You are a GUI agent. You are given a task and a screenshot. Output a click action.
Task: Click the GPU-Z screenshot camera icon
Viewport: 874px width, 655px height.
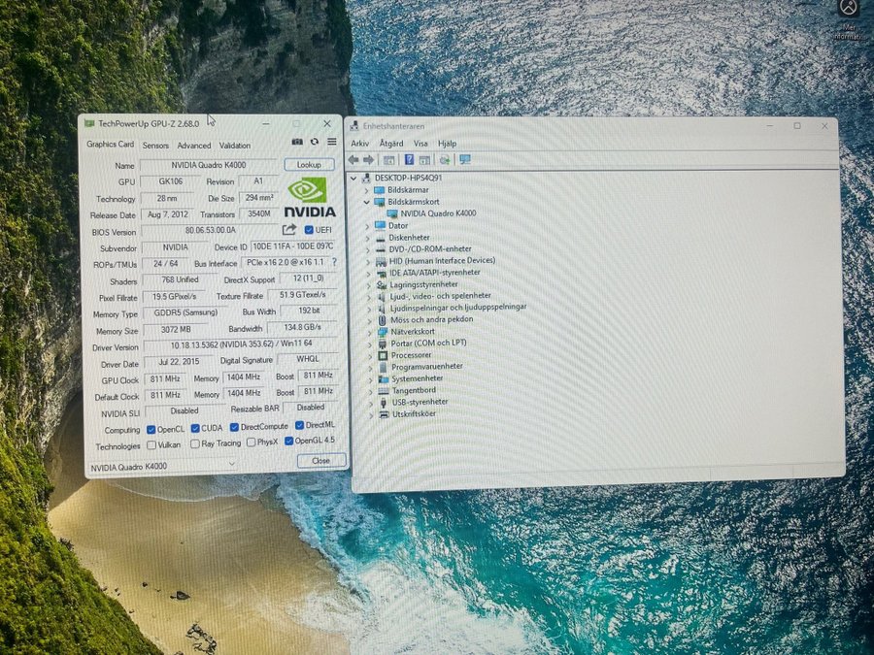click(x=298, y=142)
